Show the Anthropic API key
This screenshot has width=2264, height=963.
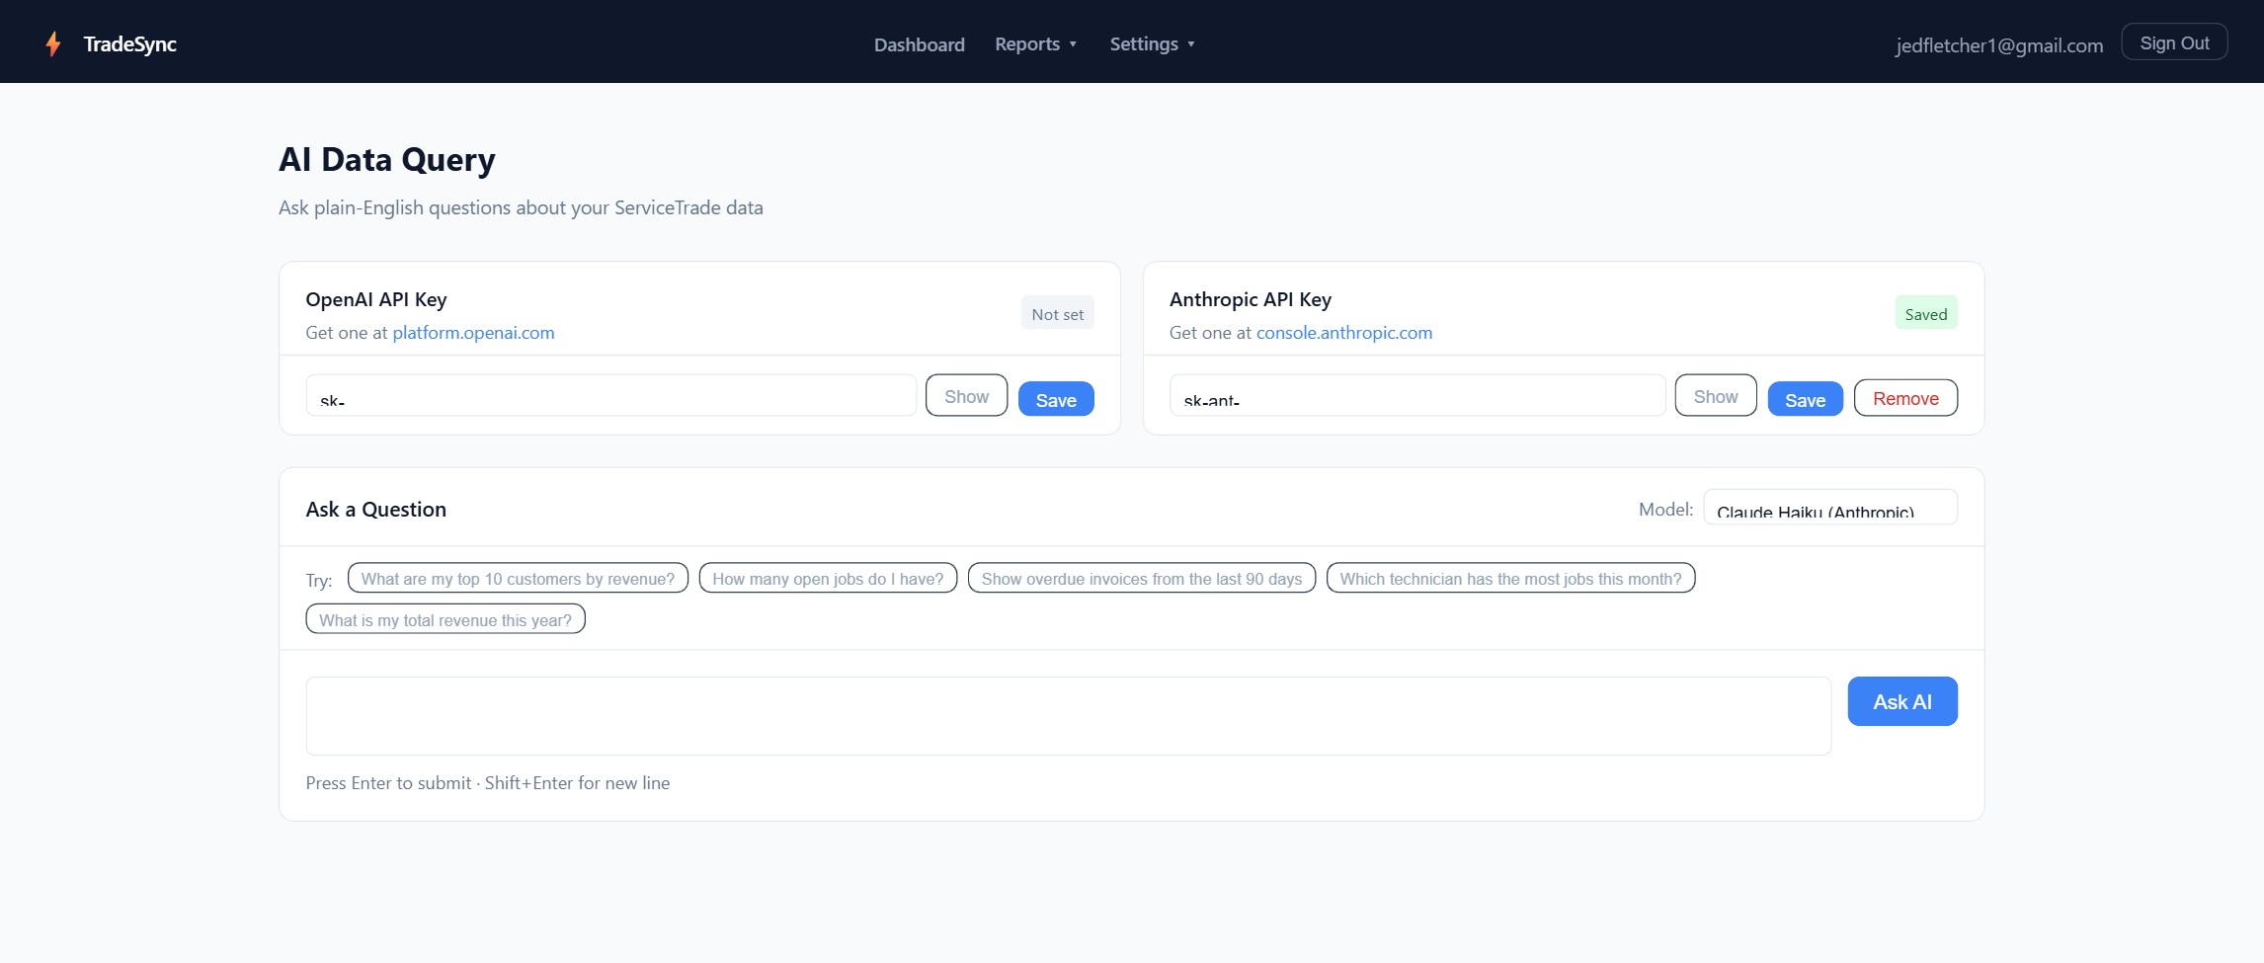click(1716, 395)
